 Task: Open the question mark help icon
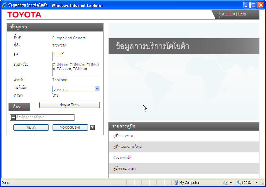pyautogui.click(x=92, y=127)
